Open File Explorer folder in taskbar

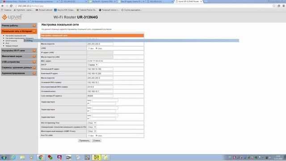22,157
